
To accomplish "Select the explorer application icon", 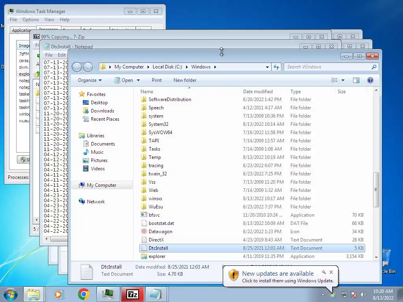I will [144, 256].
